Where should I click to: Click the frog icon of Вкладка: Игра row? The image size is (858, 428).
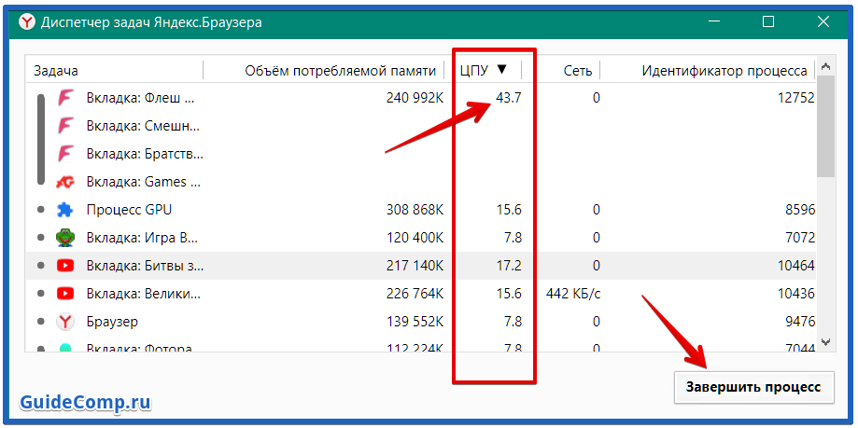65,238
